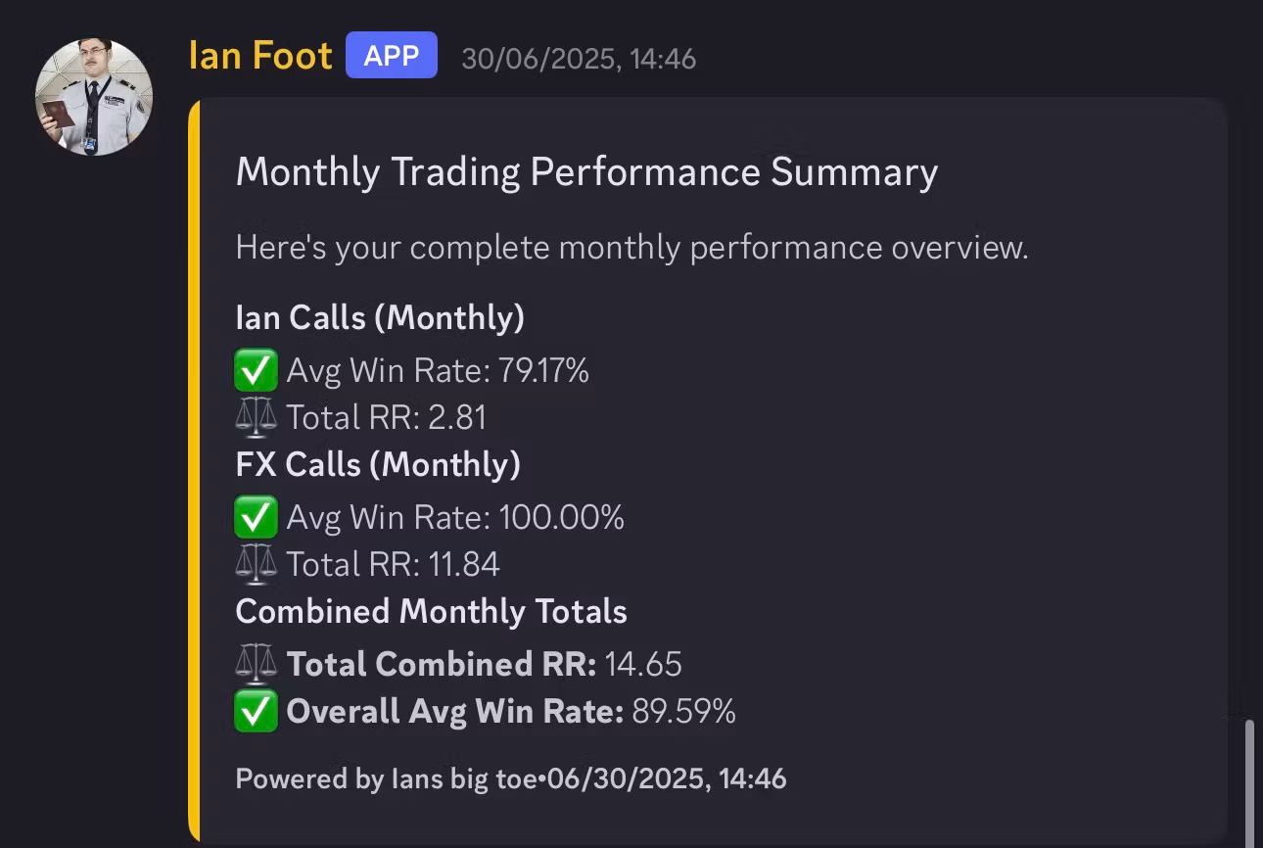Click the scrollbar thumb at the right edge

(1249, 783)
